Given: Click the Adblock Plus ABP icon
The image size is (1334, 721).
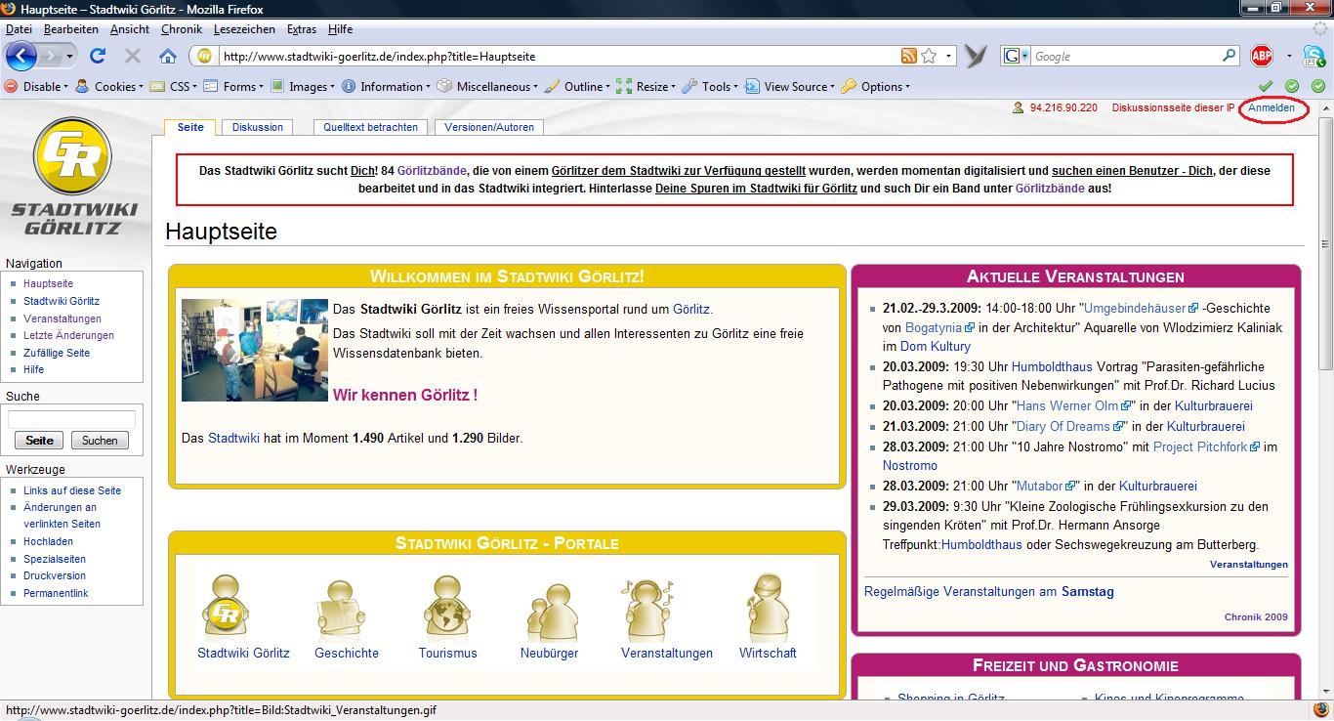Looking at the screenshot, I should pos(1262,57).
